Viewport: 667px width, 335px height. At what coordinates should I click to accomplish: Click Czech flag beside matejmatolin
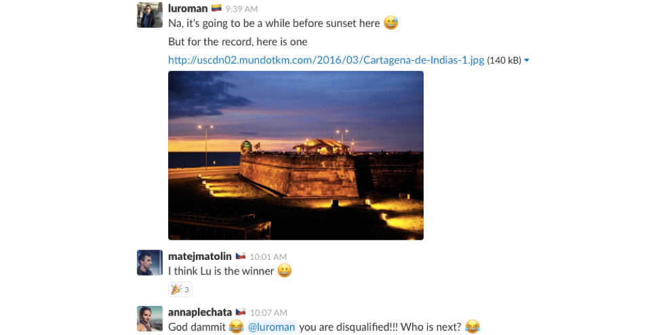pos(241,256)
